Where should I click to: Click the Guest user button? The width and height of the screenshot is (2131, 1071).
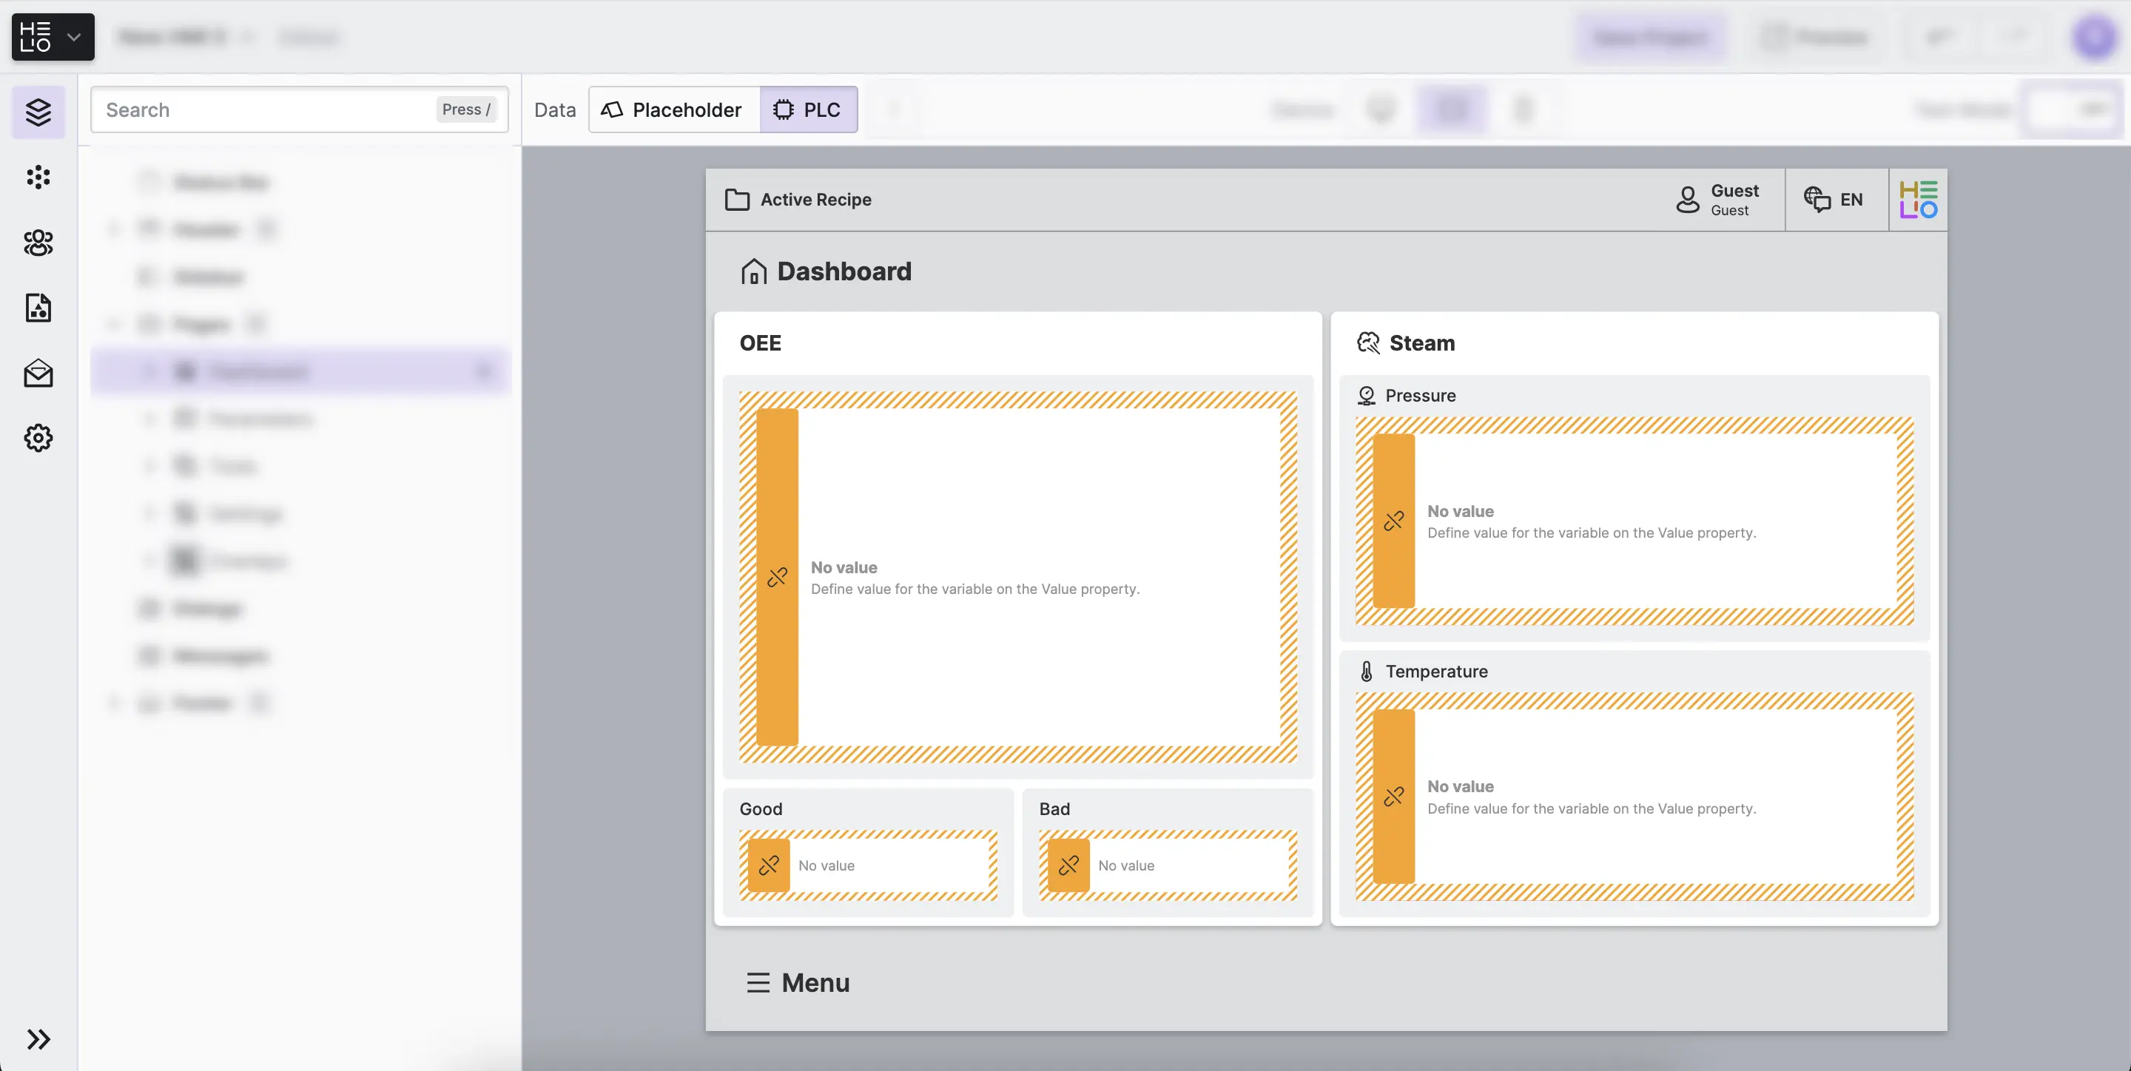coord(1717,199)
